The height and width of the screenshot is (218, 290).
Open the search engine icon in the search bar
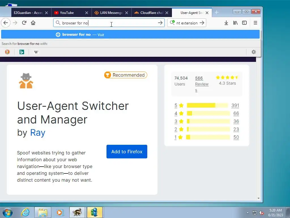[172, 23]
